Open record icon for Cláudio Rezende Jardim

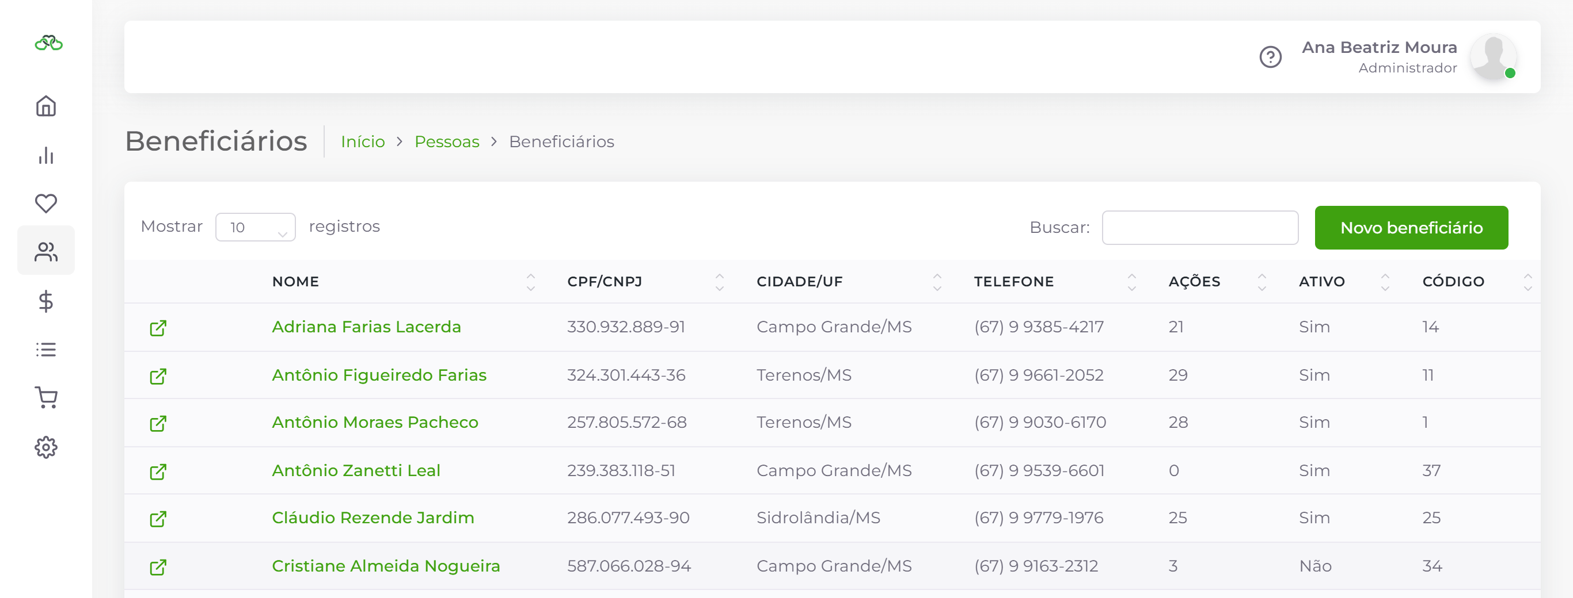point(158,519)
